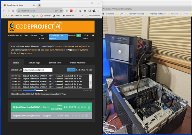The height and width of the screenshot is (135, 192).
Task: Bookmark this page with the star
Action: tap(61, 11)
